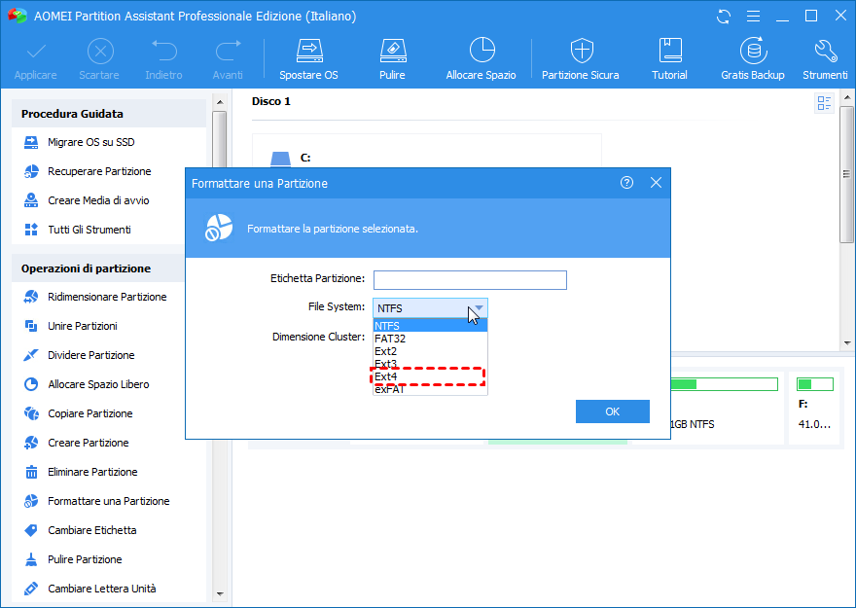The width and height of the screenshot is (856, 608).
Task: Close the Formattare una Partizione dialog
Action: pyautogui.click(x=657, y=183)
